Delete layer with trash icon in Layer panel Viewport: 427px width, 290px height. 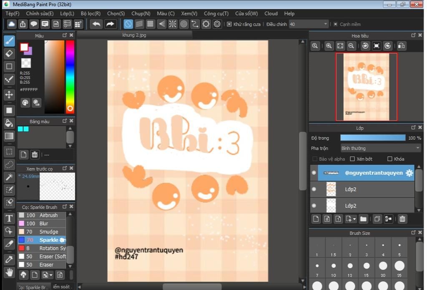tap(402, 219)
